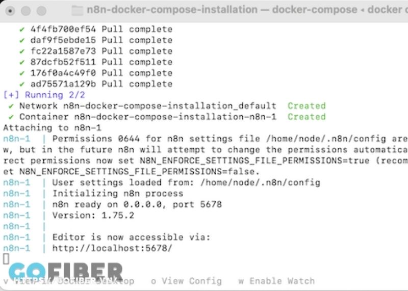Click the Enable Watch shortcut hint
The width and height of the screenshot is (408, 291).
(276, 281)
